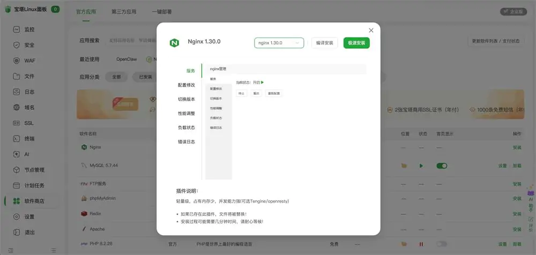Select the 切换版本 tab in dialog
The width and height of the screenshot is (536, 255).
(x=187, y=99)
